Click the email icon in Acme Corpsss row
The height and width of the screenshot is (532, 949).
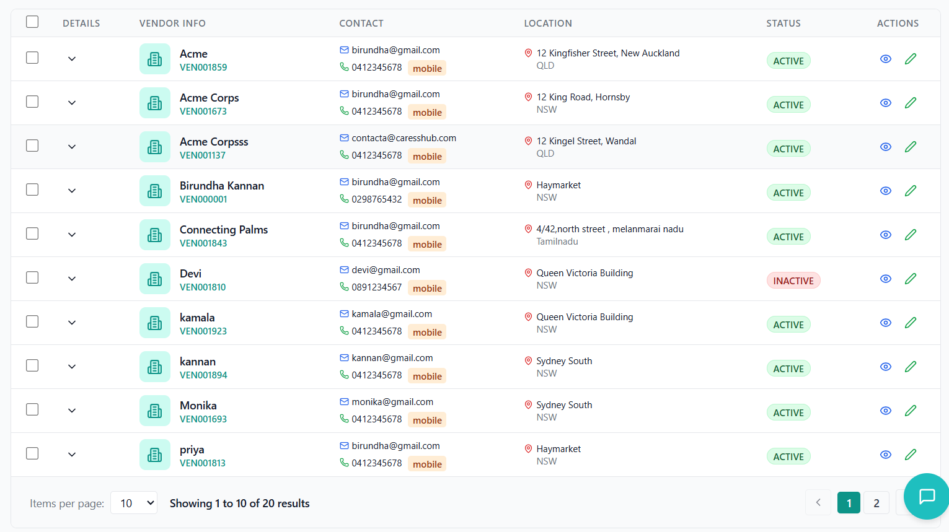(344, 137)
